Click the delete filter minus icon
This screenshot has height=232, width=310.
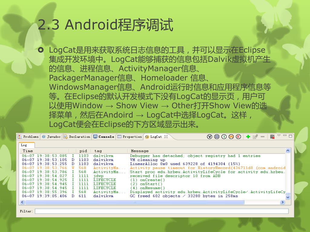point(262,137)
